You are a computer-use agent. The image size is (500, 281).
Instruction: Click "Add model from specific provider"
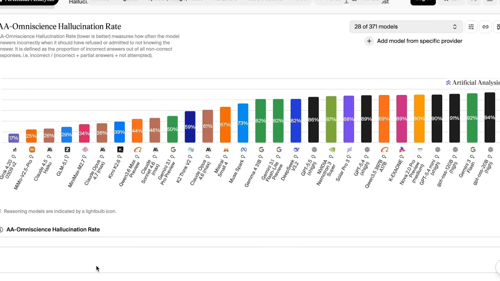(419, 41)
